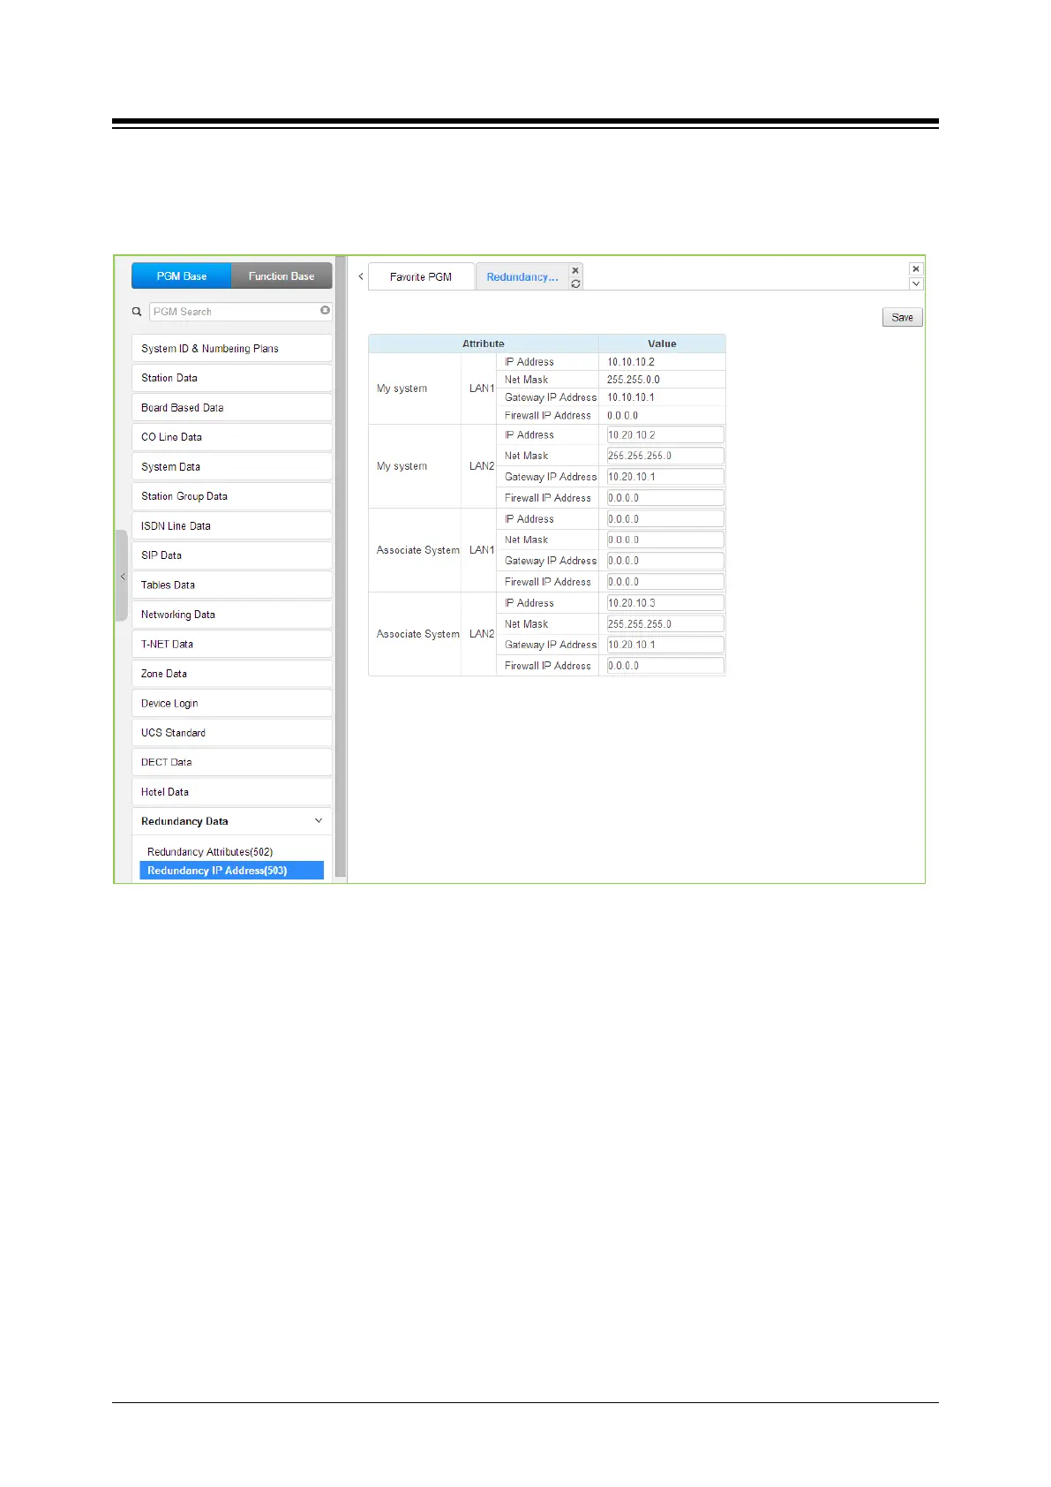Image resolution: width=1051 pixels, height=1487 pixels.
Task: Collapse the sidebar with the side handle arrow
Action: (x=122, y=576)
